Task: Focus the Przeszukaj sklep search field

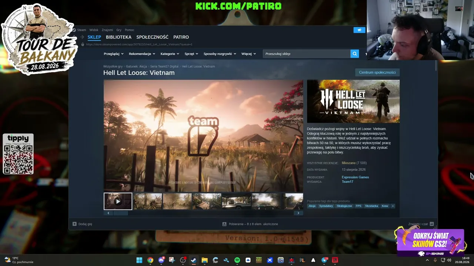Action: click(x=307, y=54)
